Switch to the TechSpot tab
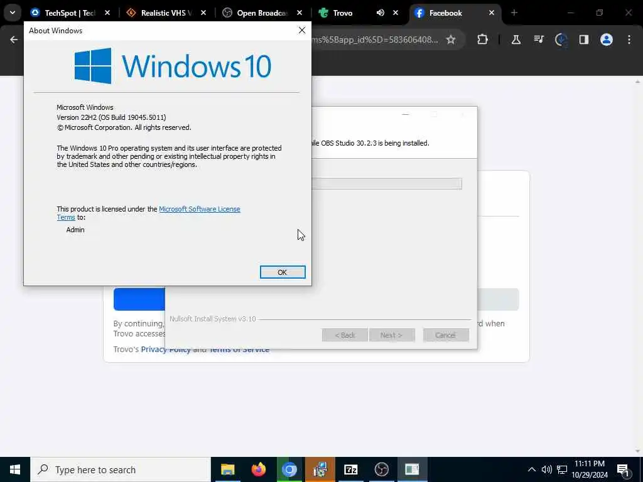643x482 pixels. pyautogui.click(x=70, y=13)
